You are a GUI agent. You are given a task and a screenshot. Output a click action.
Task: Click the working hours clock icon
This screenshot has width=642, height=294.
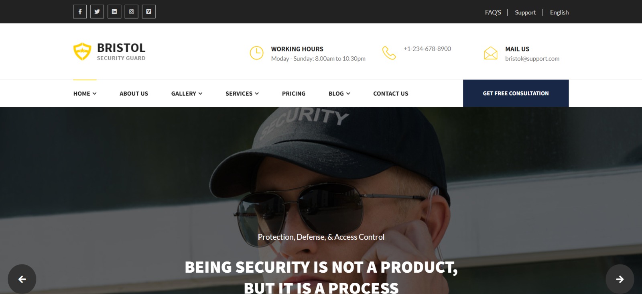pos(256,53)
